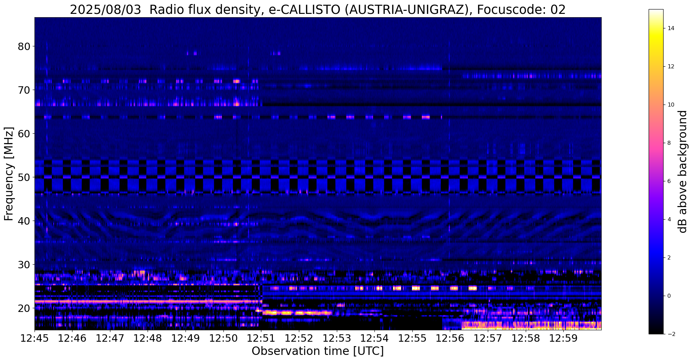Click the 60 MHz frequency tick label

tap(24, 134)
